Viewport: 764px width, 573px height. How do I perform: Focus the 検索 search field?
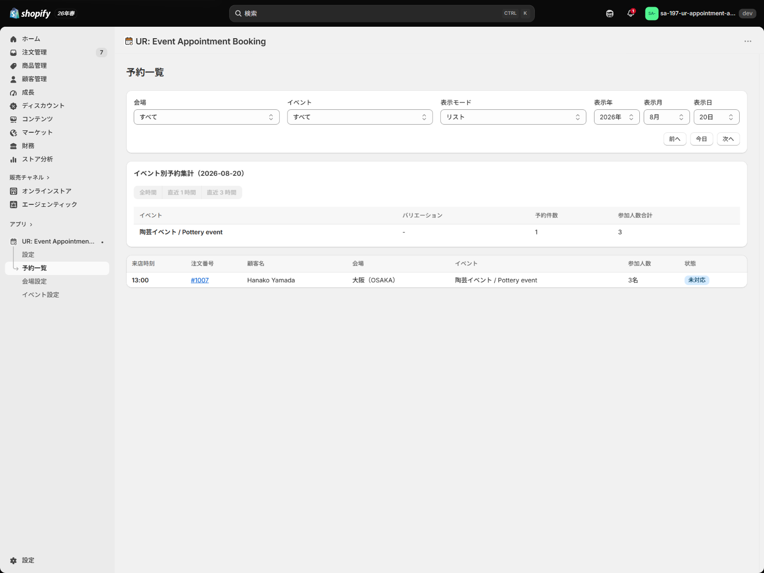[382, 13]
